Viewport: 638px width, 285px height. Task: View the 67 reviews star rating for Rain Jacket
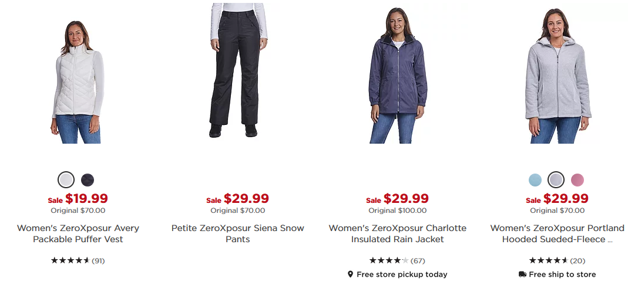397,260
